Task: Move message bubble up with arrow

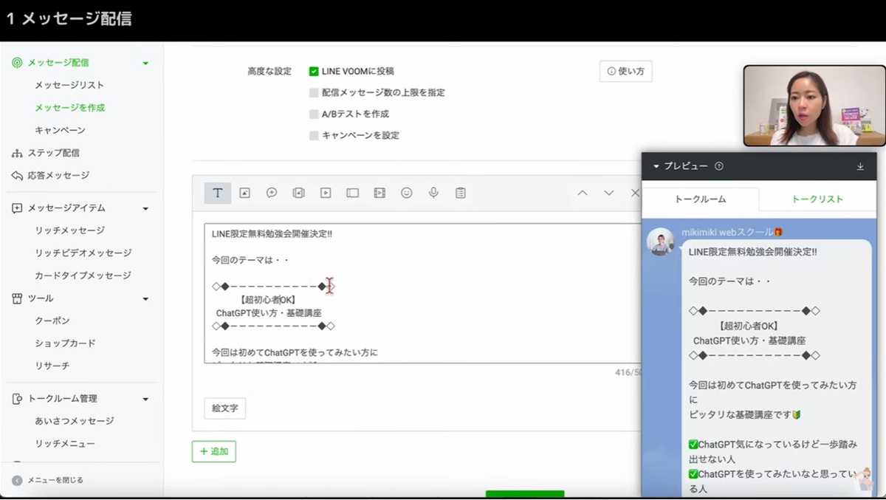Action: click(x=583, y=193)
